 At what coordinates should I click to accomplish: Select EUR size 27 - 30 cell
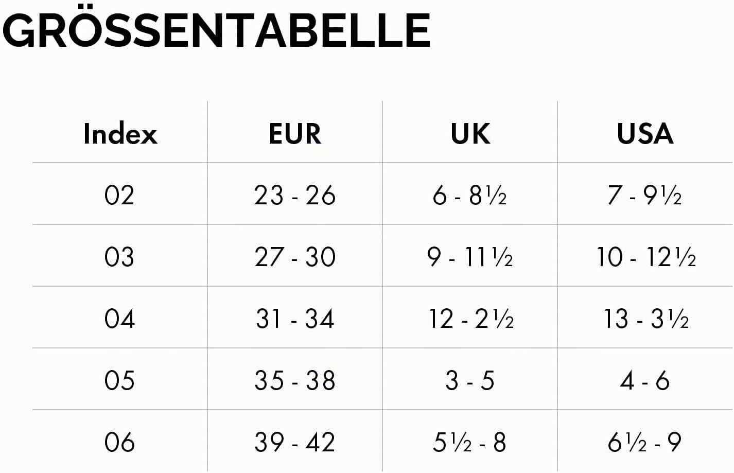point(295,257)
